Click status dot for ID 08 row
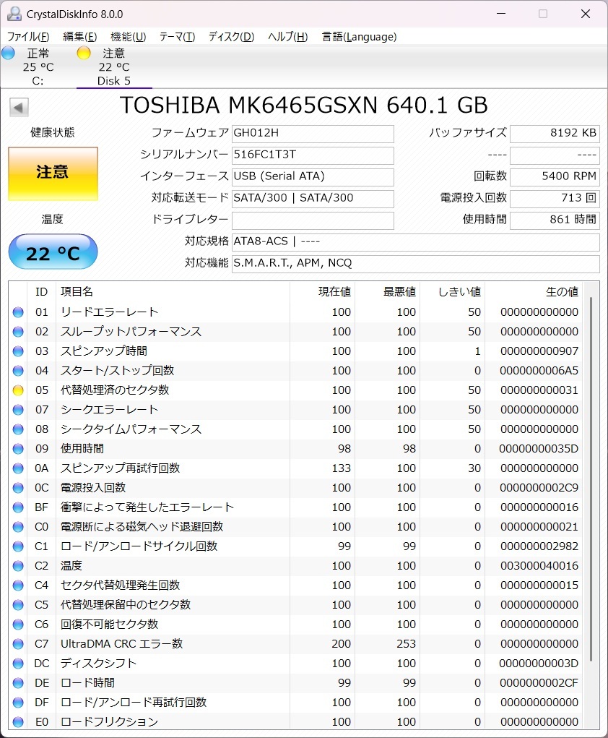 tap(18, 429)
